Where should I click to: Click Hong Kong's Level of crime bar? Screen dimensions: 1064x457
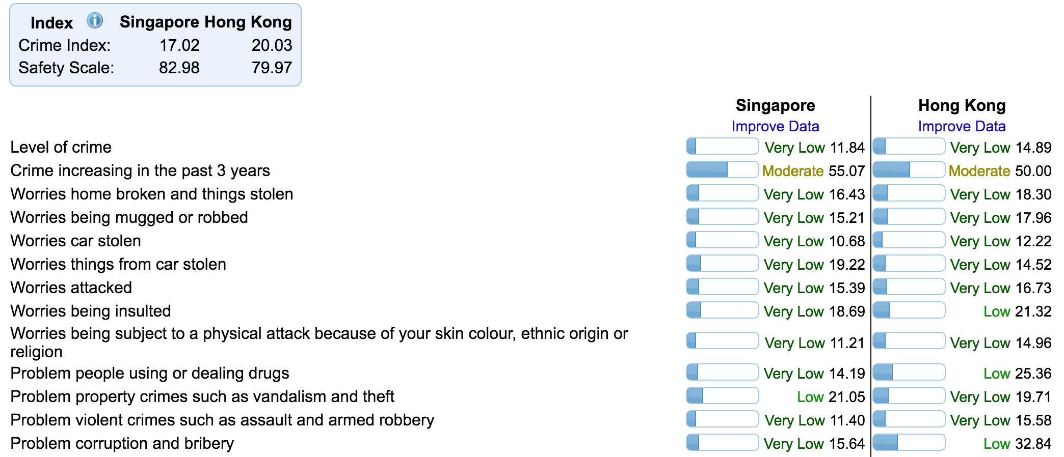coord(909,147)
